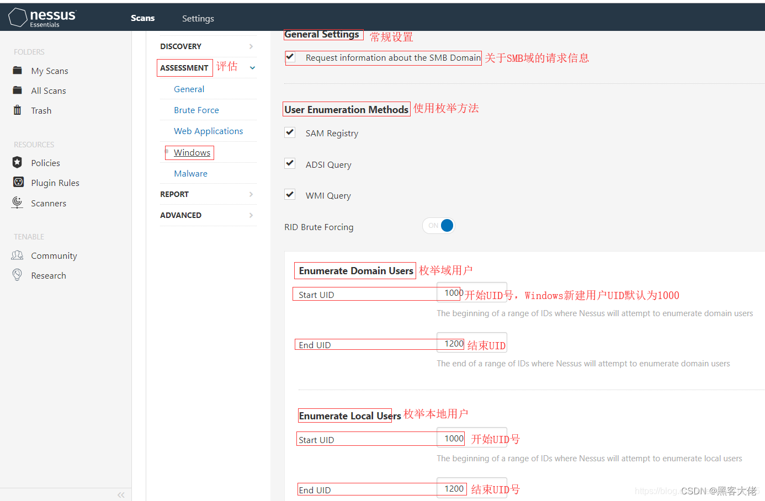The image size is (765, 501).
Task: Expand the ADVANCED section chevron
Action: 251,215
